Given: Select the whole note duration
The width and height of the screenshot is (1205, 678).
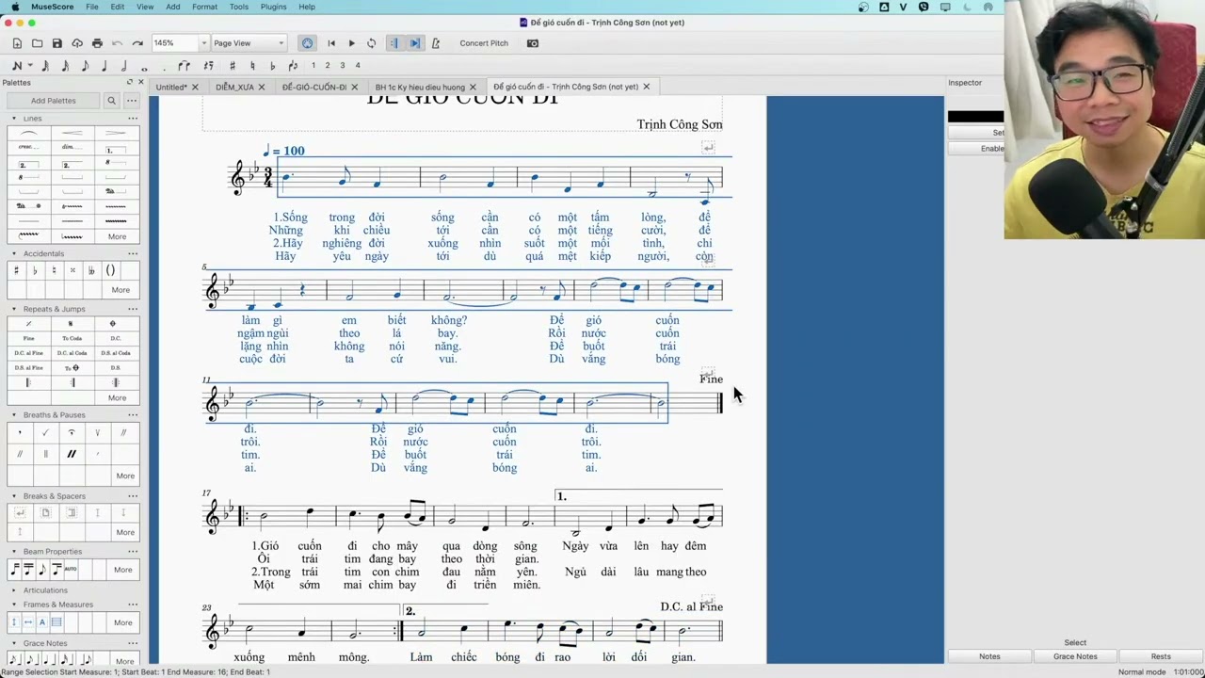Looking at the screenshot, I should (144, 67).
